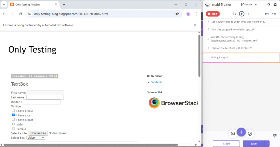Screen dimensions: 280x147
Task: Click the TextBox post heading
Action: [x=19, y=84]
